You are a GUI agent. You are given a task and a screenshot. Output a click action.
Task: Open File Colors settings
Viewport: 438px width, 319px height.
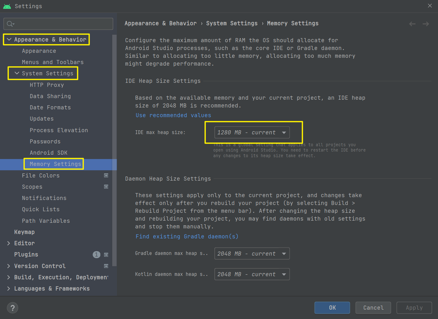[41, 176]
